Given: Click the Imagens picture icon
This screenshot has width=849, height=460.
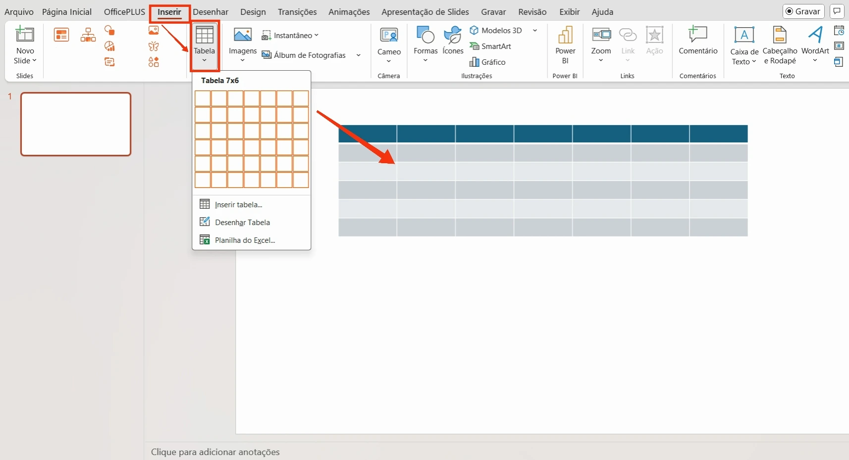Looking at the screenshot, I should (x=243, y=35).
